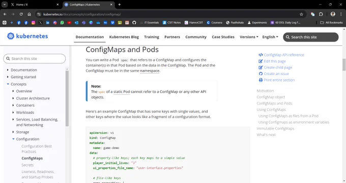Open the HamroCSIT bookmark

pyautogui.click(x=193, y=23)
